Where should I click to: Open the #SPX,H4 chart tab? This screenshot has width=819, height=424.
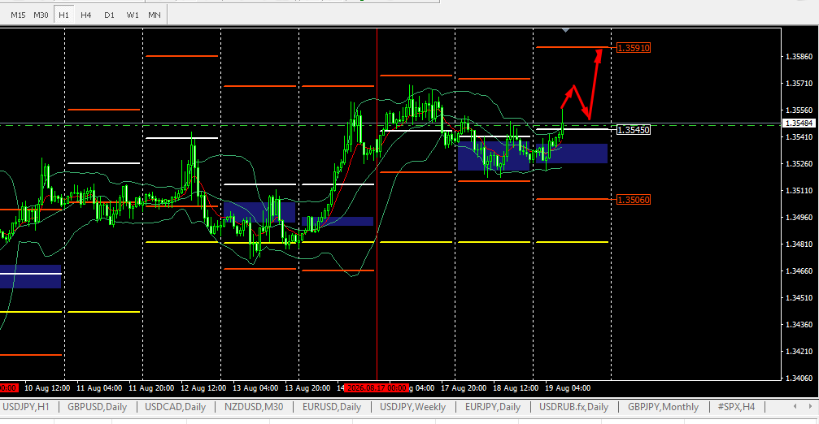click(736, 407)
